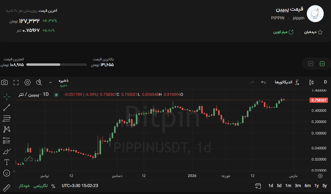The image size is (331, 194).
Task: Select the trend line drawing tool
Action: click(7, 107)
